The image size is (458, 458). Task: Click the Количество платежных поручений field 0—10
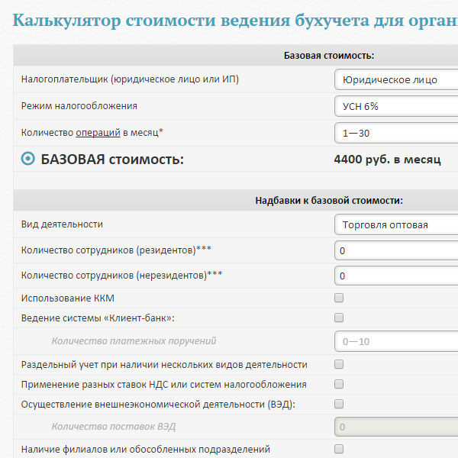[396, 341]
